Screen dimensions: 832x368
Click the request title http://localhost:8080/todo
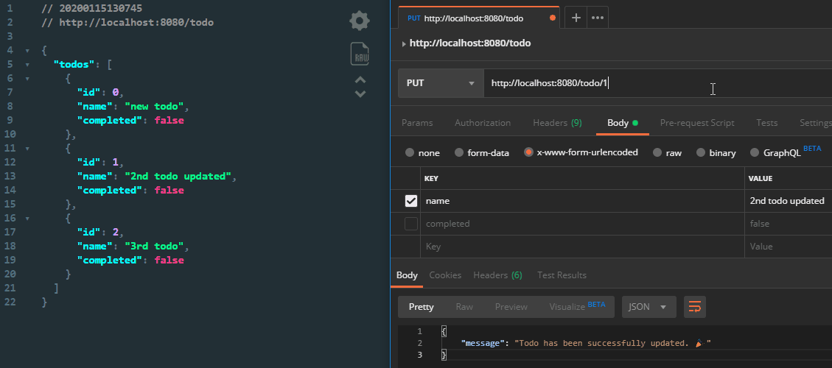(x=470, y=43)
